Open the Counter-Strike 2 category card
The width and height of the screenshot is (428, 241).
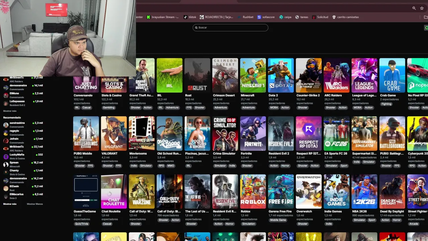click(x=309, y=75)
